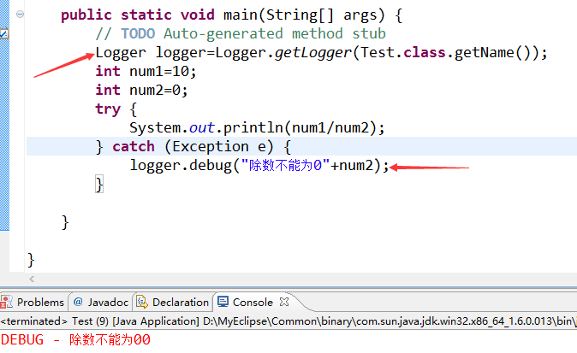The image size is (577, 353).
Task: Switch to the Problems tab
Action: [x=34, y=302]
